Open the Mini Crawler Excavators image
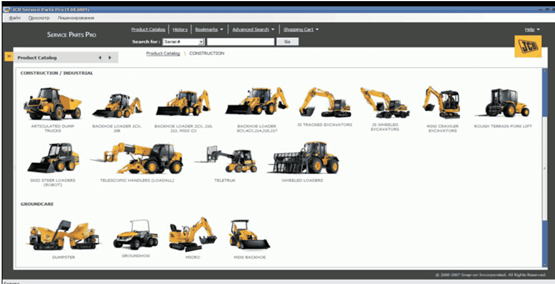Screen dimensions: 555x284 click(442, 102)
